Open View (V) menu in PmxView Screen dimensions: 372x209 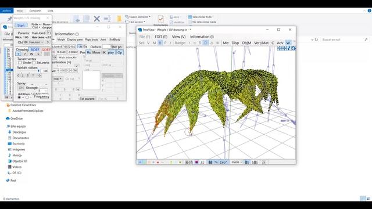(178, 37)
